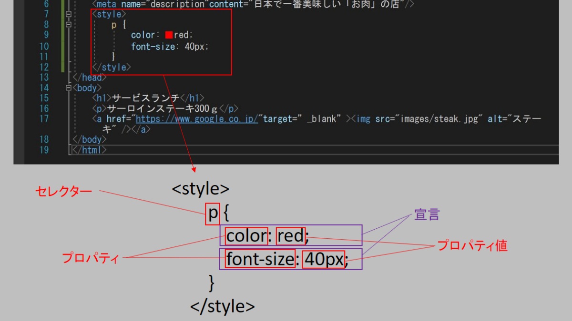572x321 pixels.
Task: Open the google.co.jp hyperlink in code
Action: coord(197,119)
